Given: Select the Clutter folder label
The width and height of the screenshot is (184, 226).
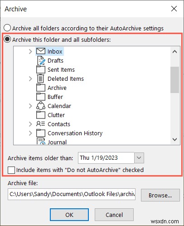Looking at the screenshot, I should (56, 115).
